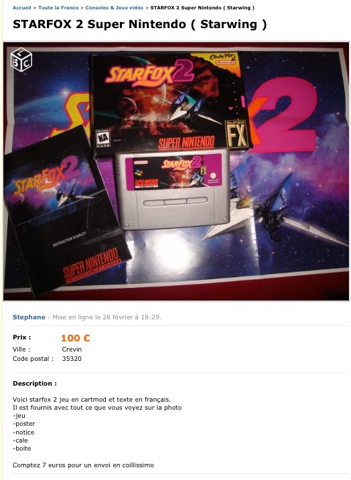Click the Starfox 2 cartridge label
The width and height of the screenshot is (351, 480).
173,172
